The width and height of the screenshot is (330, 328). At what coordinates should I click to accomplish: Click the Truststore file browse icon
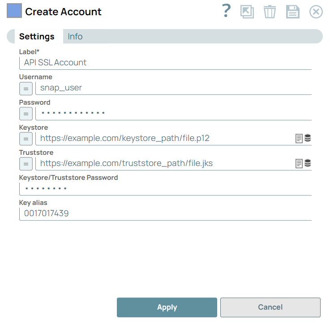[299, 164]
